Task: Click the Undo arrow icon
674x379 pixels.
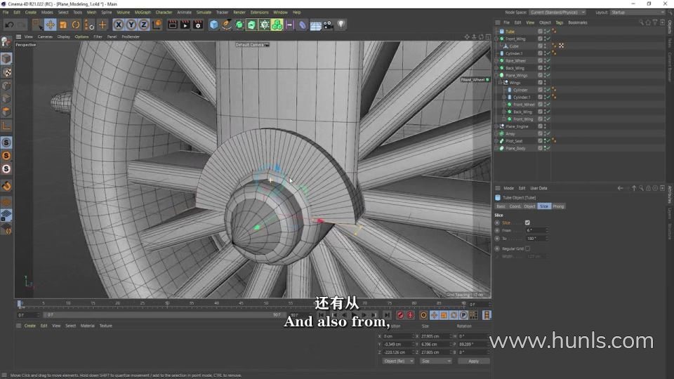Action: click(8, 25)
